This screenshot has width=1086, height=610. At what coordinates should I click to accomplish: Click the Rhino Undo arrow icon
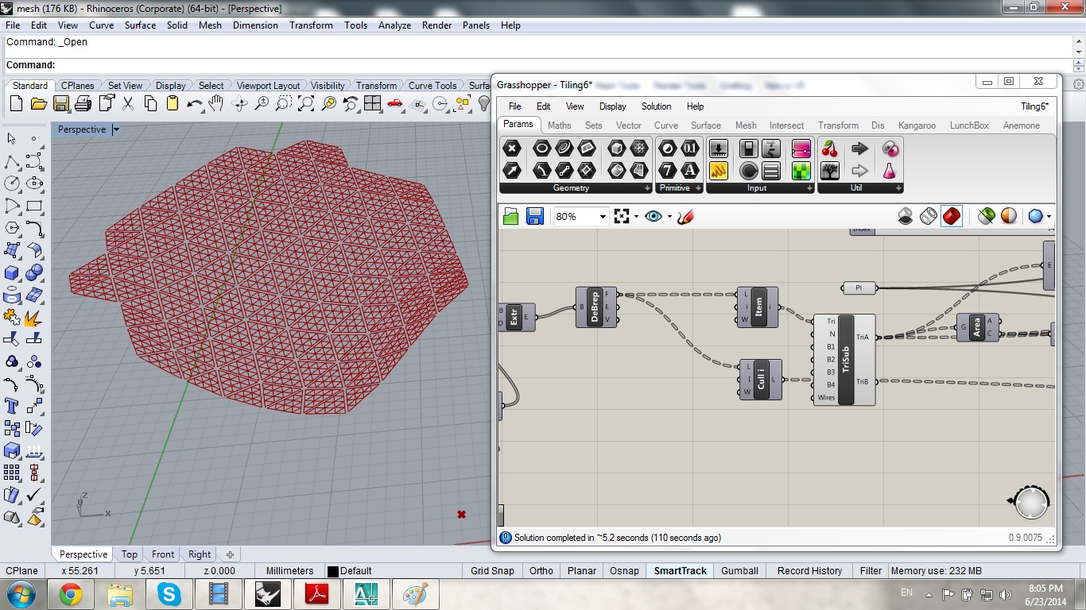194,104
